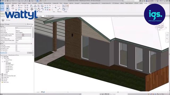170x95 pixels.
Task: Switch to the Massing & Site tab
Action: [47, 3]
